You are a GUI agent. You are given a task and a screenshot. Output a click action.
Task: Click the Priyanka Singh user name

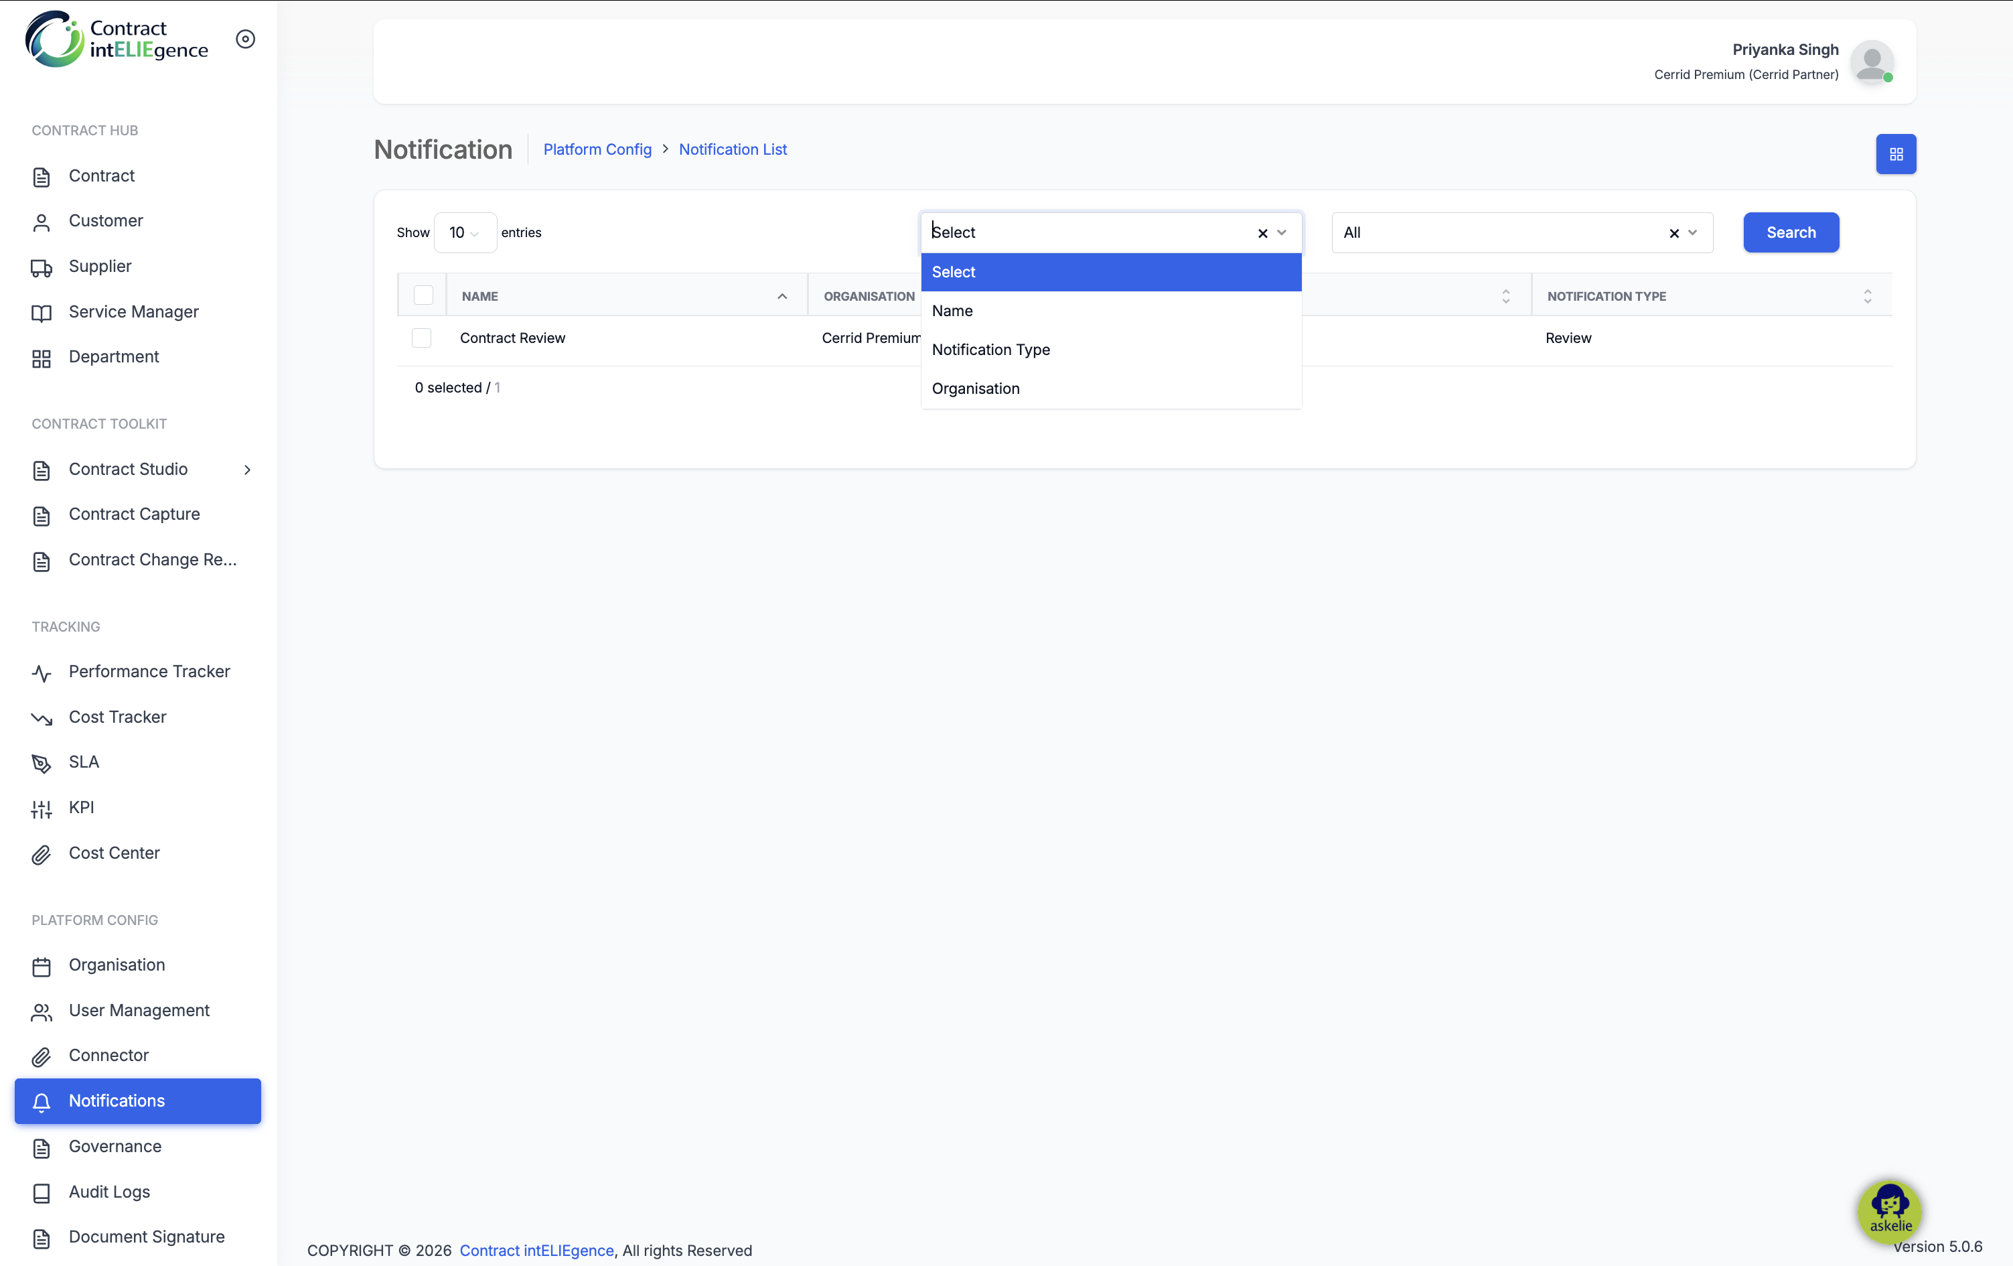1785,50
